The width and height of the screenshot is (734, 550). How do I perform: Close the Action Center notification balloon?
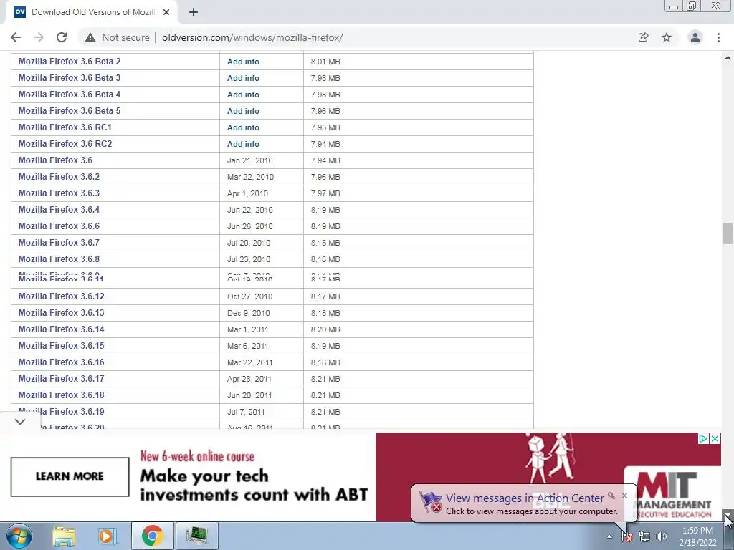coord(624,496)
